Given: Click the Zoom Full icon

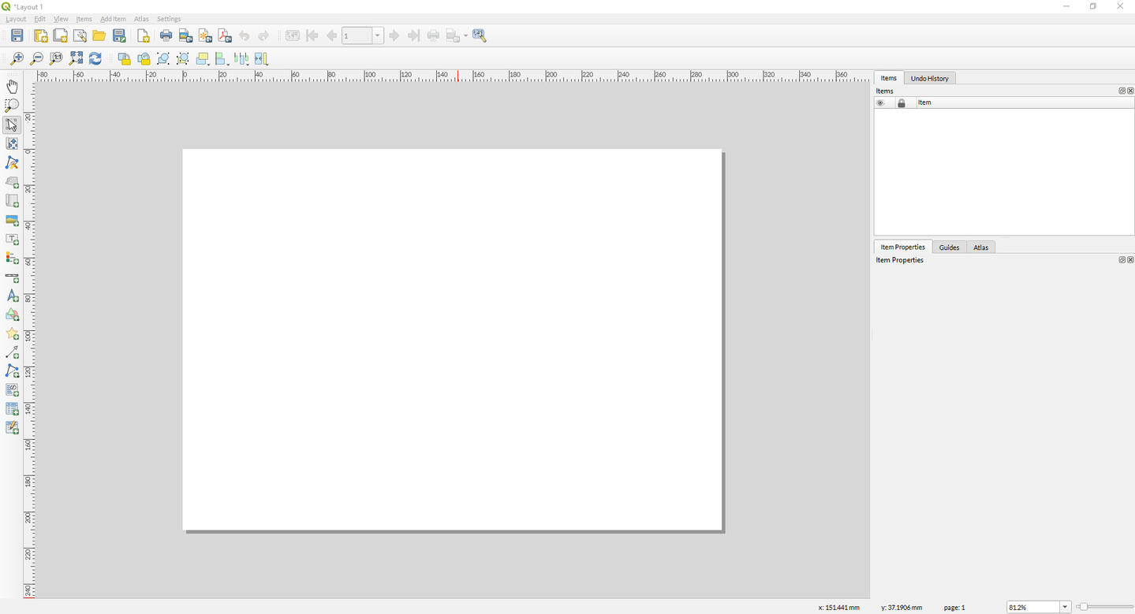Looking at the screenshot, I should [x=76, y=58].
